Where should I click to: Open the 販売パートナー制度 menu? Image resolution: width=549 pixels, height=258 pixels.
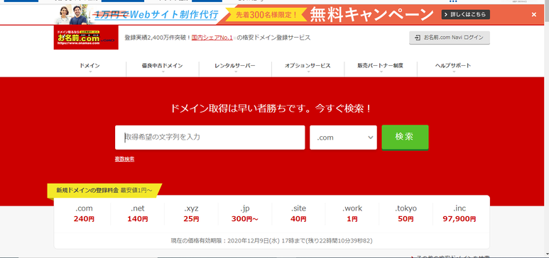[380, 66]
